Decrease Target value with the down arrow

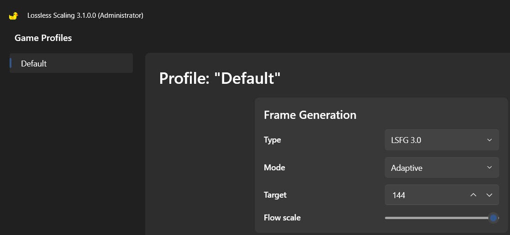489,195
